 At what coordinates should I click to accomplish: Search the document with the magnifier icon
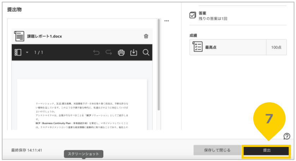(146, 52)
